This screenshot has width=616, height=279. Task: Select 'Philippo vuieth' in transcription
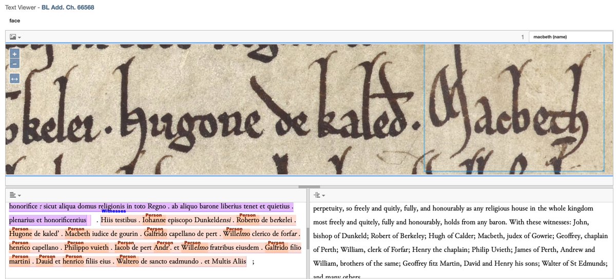[86, 248]
